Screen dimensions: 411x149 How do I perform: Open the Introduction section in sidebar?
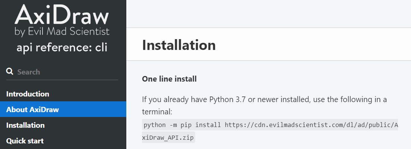(x=28, y=94)
